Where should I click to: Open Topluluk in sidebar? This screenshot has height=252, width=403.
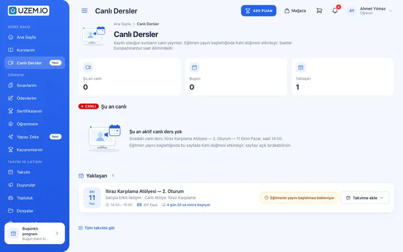click(35, 198)
